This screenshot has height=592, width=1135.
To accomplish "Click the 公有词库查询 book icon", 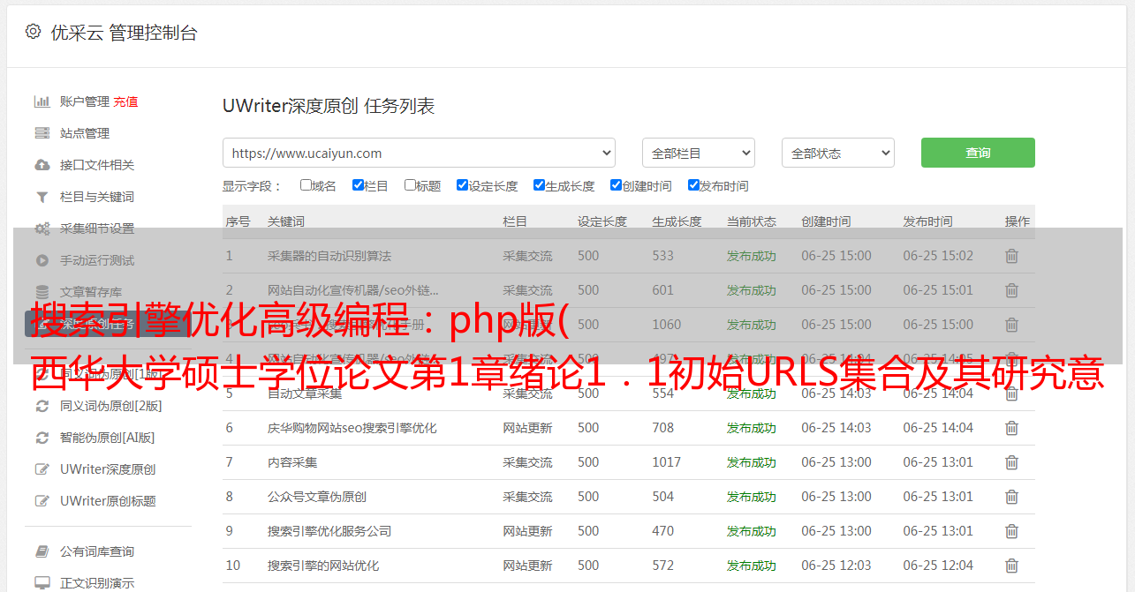I will pyautogui.click(x=42, y=551).
